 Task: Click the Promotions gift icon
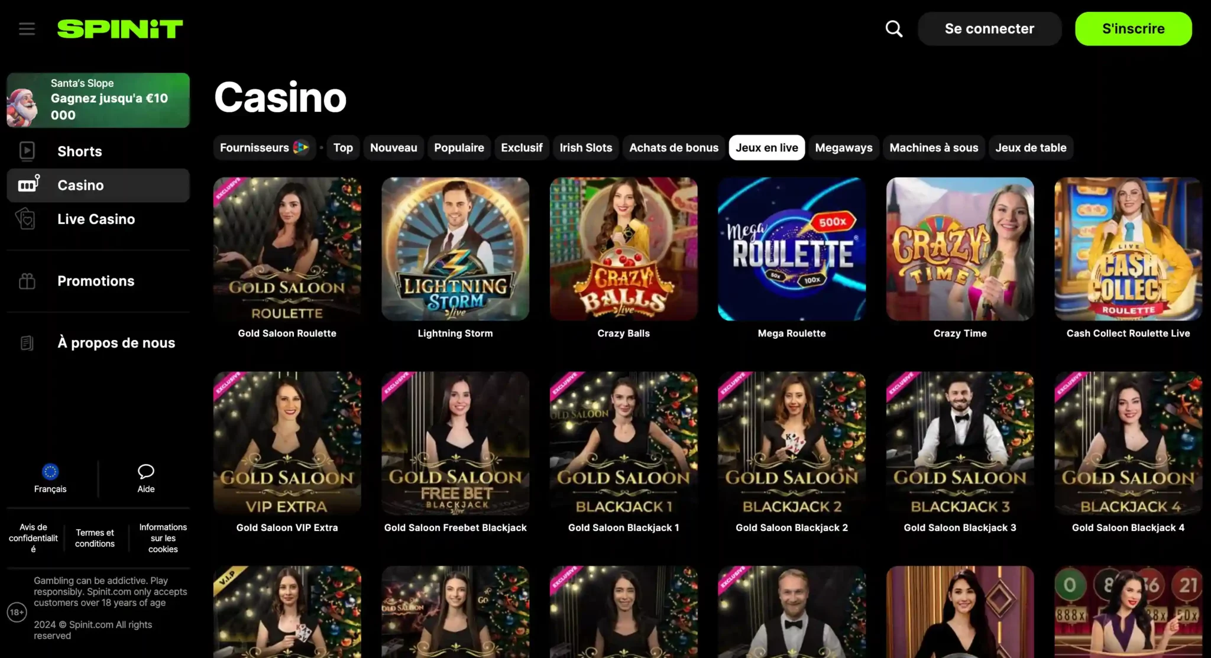pyautogui.click(x=27, y=281)
